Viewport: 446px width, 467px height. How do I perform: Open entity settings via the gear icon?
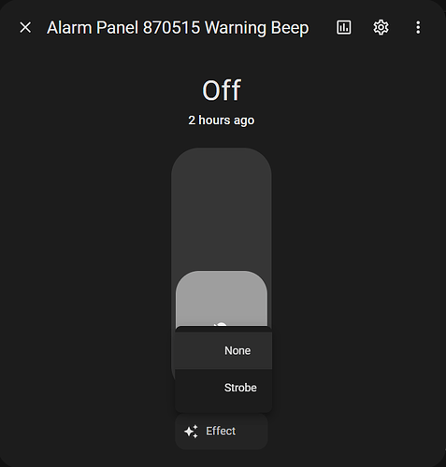pos(381,27)
